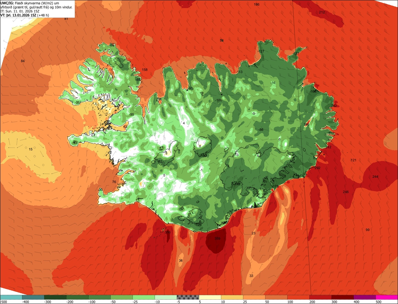
Task: Click the map value -55 in western Iceland
Action: (x=132, y=115)
